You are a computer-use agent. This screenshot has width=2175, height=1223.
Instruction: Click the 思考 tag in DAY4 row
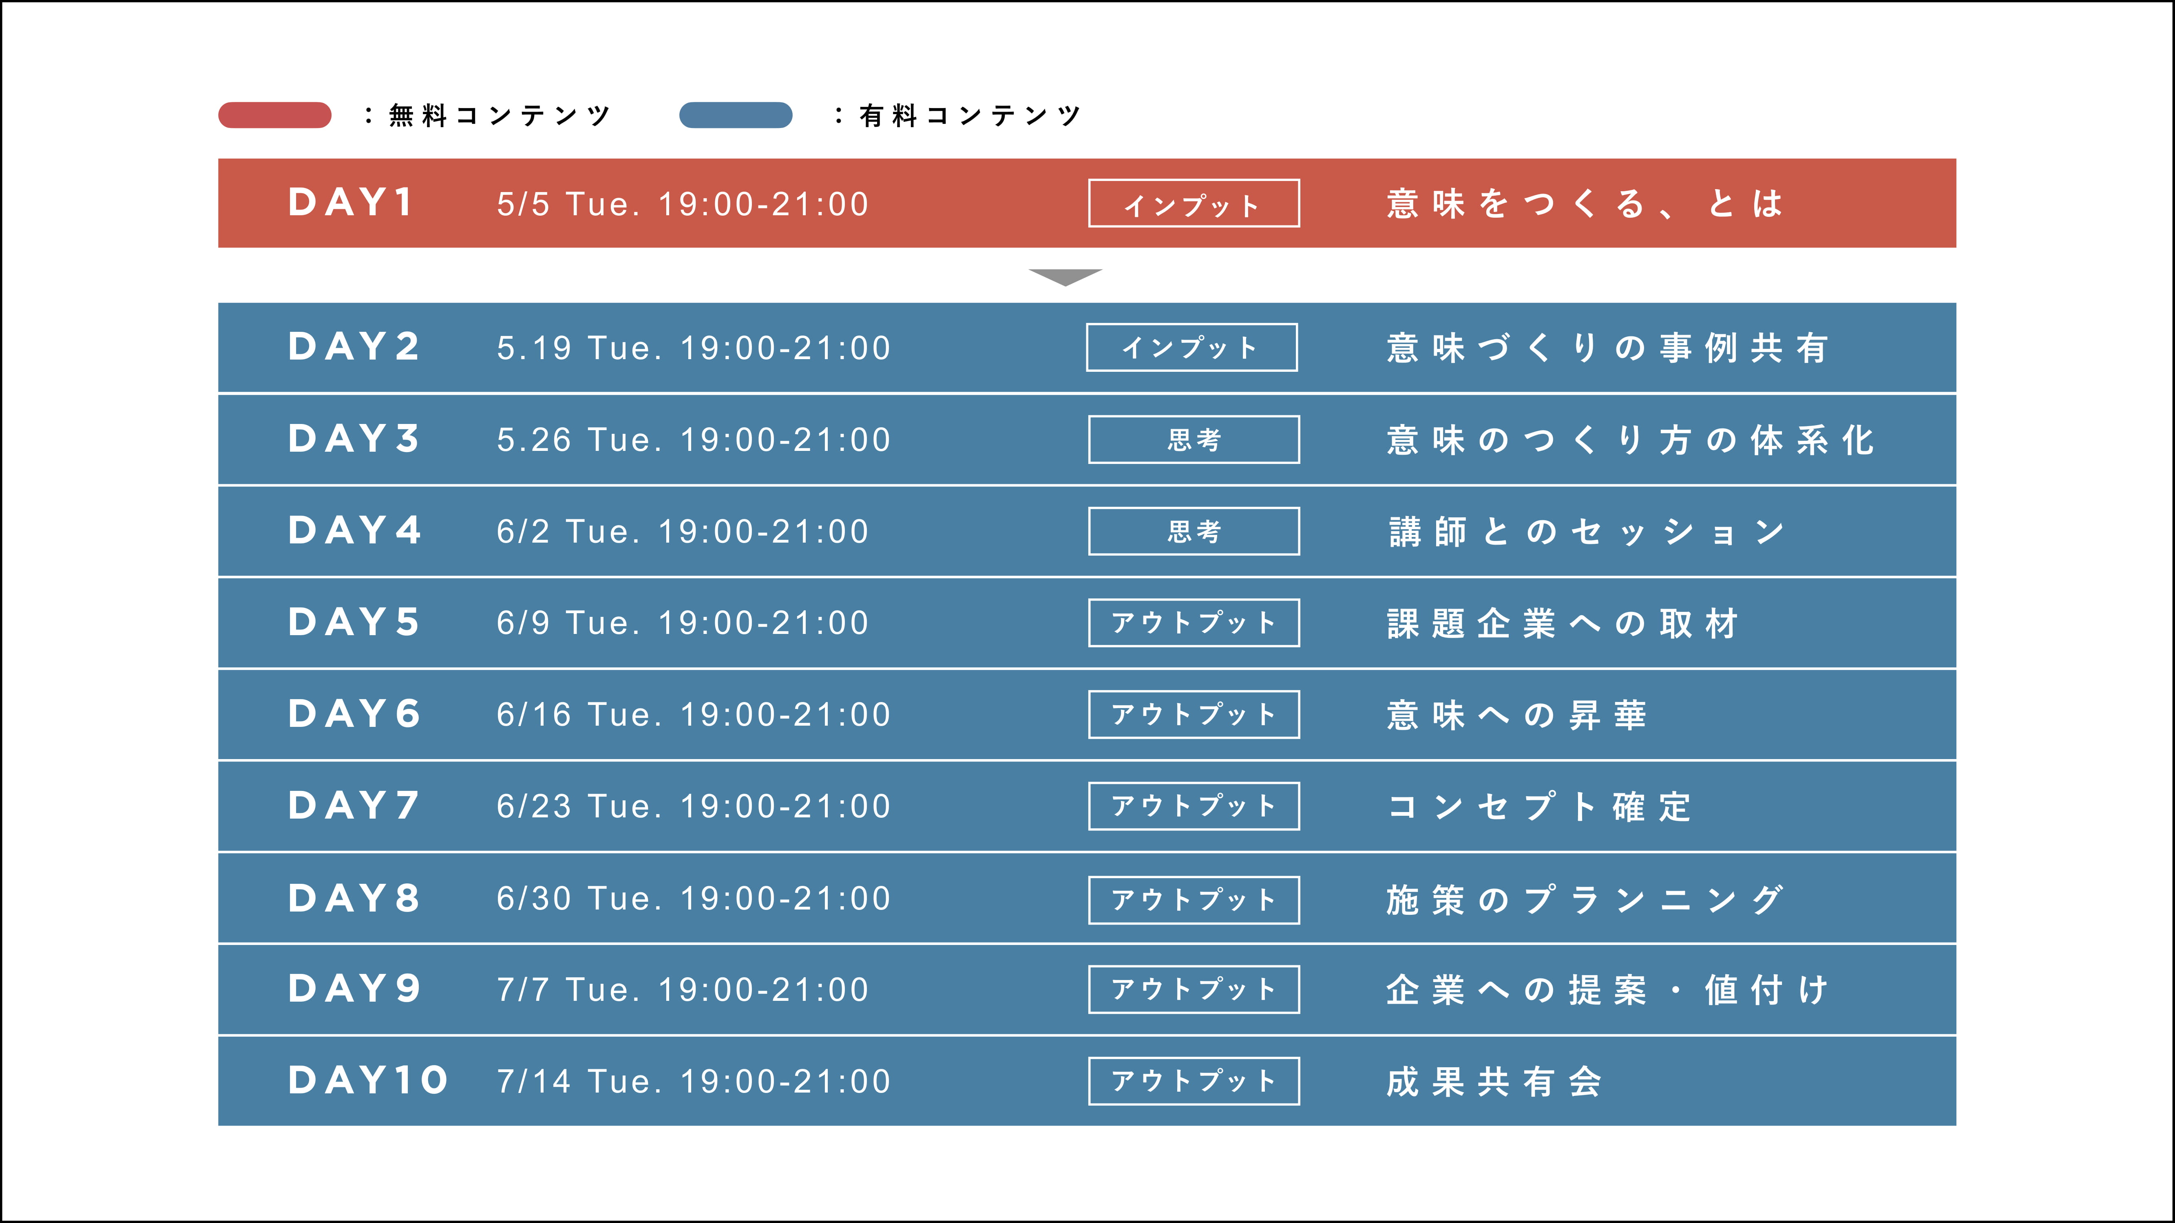coord(1193,531)
